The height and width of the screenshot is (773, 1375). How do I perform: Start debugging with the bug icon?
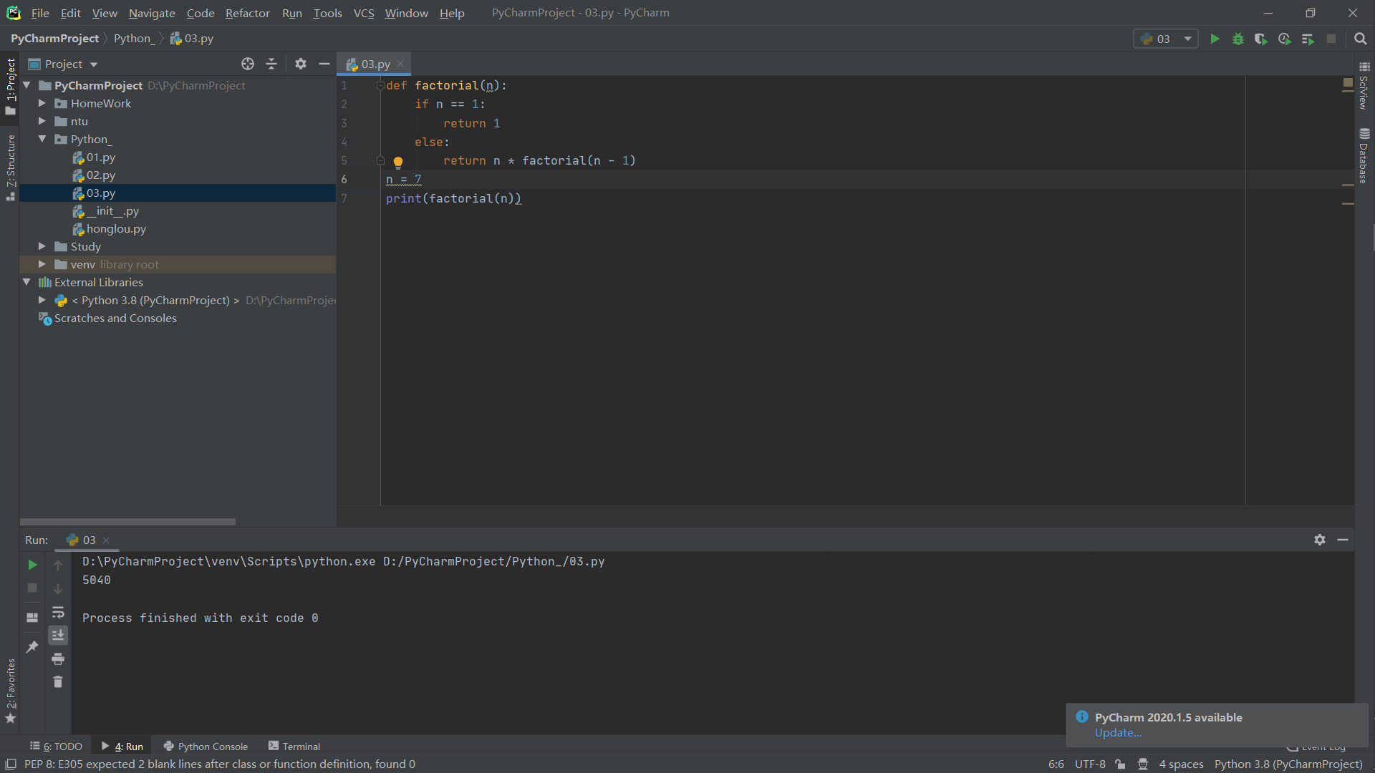click(x=1237, y=39)
